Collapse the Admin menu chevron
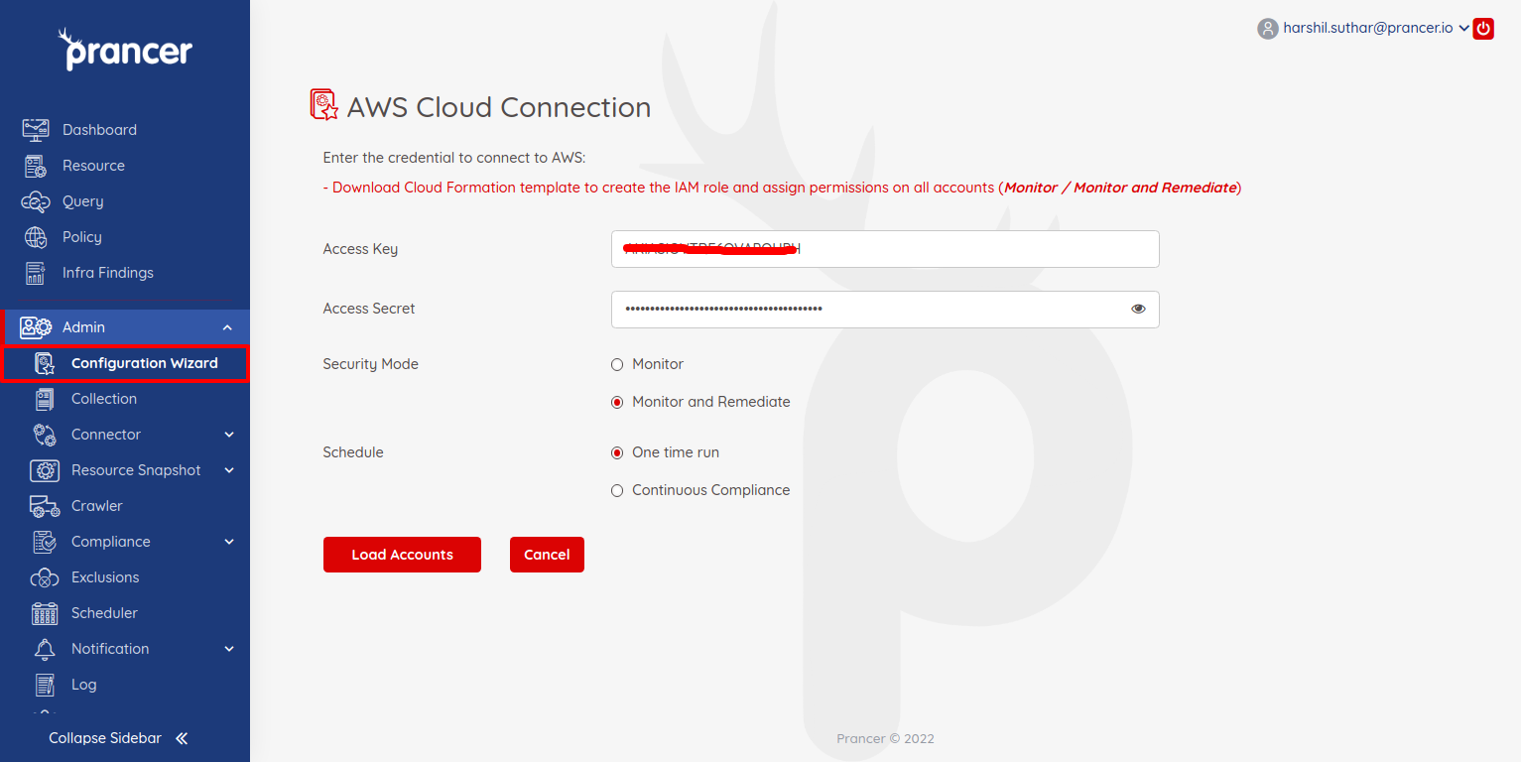Image resolution: width=1521 pixels, height=762 pixels. click(x=227, y=327)
